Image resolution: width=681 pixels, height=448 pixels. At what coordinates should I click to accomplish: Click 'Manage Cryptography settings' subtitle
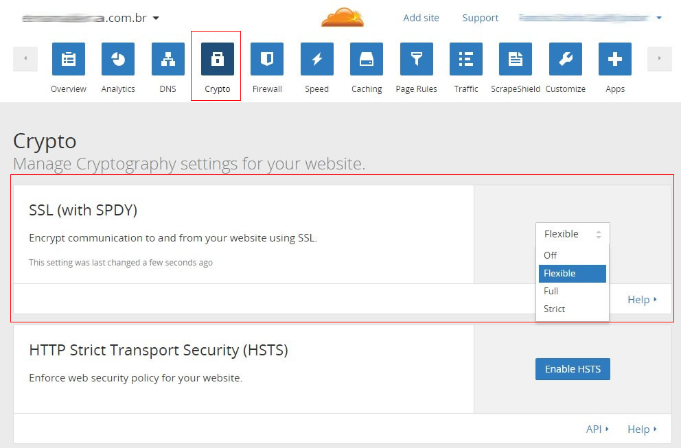coord(189,164)
